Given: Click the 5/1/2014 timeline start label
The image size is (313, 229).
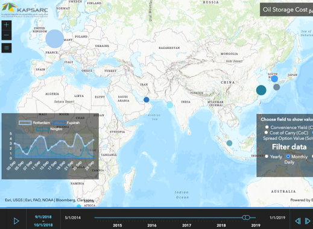Looking at the screenshot, I should [73, 218].
